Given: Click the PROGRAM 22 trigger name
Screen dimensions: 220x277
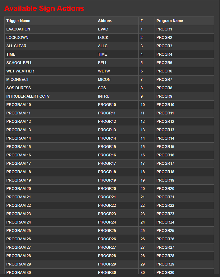Looking at the screenshot, I should tap(19, 205).
